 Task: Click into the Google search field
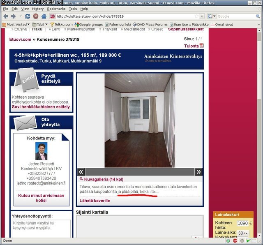[x=236, y=16]
